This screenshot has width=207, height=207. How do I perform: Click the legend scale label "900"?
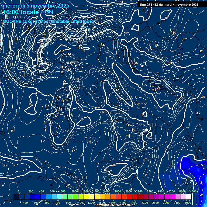[68, 203]
